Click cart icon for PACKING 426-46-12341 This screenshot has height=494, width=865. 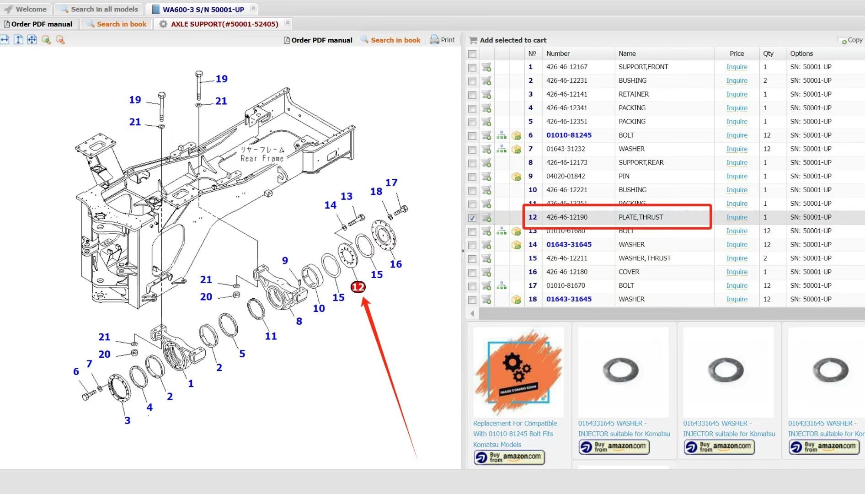coord(486,108)
